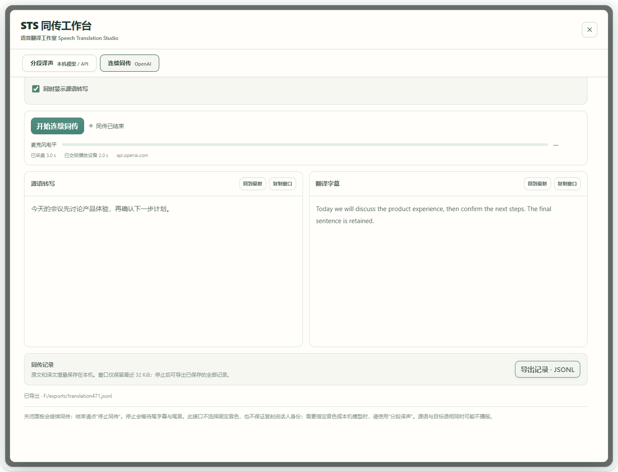Click the 麦克风电平 level bar
Image resolution: width=618 pixels, height=472 pixels.
pyautogui.click(x=305, y=145)
